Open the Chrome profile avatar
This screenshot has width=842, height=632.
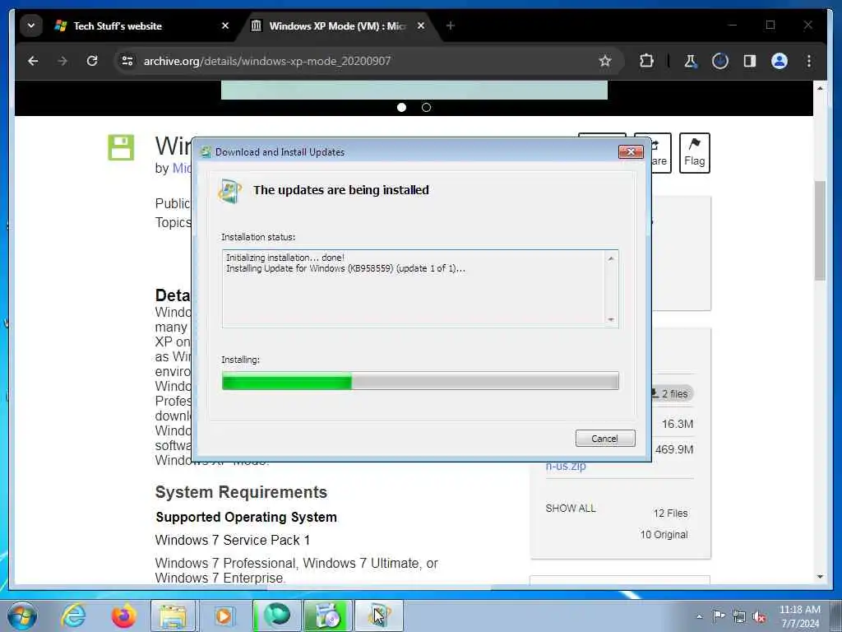pos(780,61)
